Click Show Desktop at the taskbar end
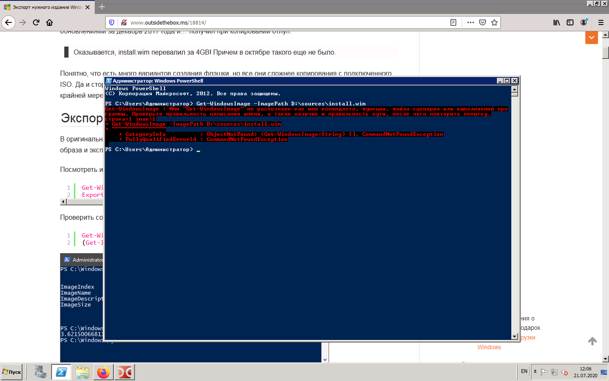This screenshot has height=381, width=609. pyautogui.click(x=604, y=372)
